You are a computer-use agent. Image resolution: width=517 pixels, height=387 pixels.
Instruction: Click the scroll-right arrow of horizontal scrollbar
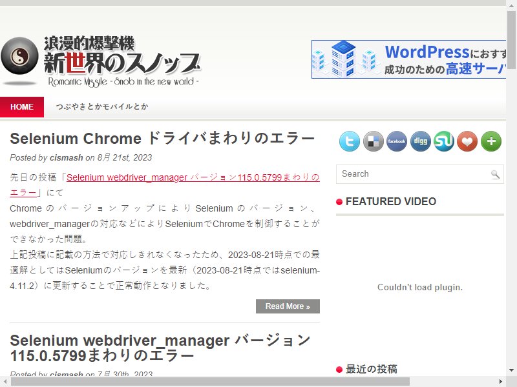501,382
